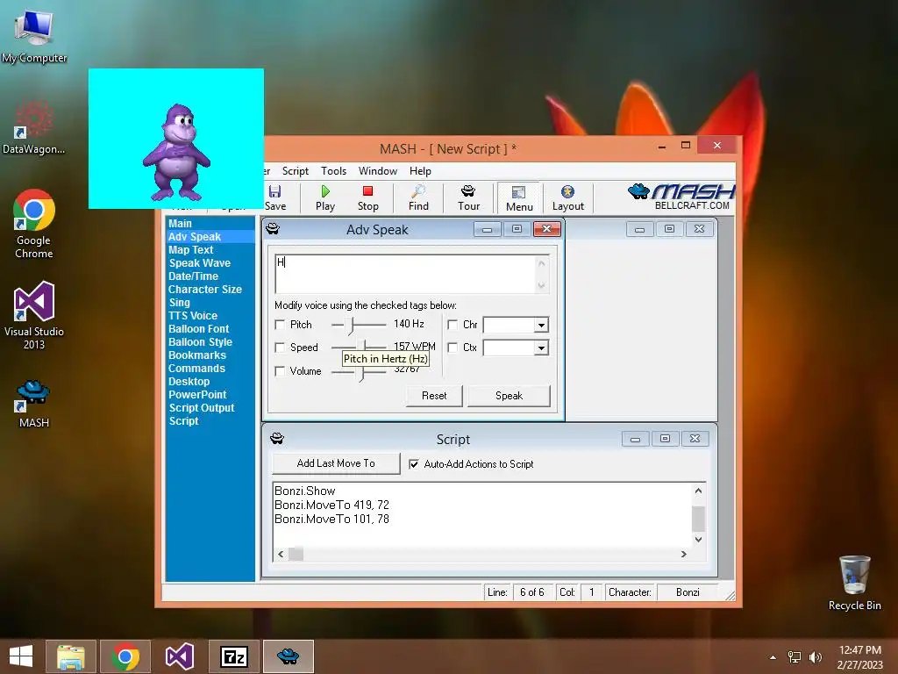Open the Ctx dropdown list
Image resolution: width=898 pixels, height=674 pixels.
tap(541, 348)
